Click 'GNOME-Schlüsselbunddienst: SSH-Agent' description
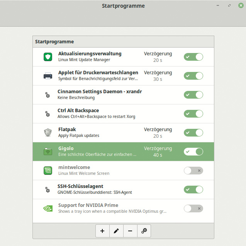Screen dimensions: 246x246 (x=95, y=193)
